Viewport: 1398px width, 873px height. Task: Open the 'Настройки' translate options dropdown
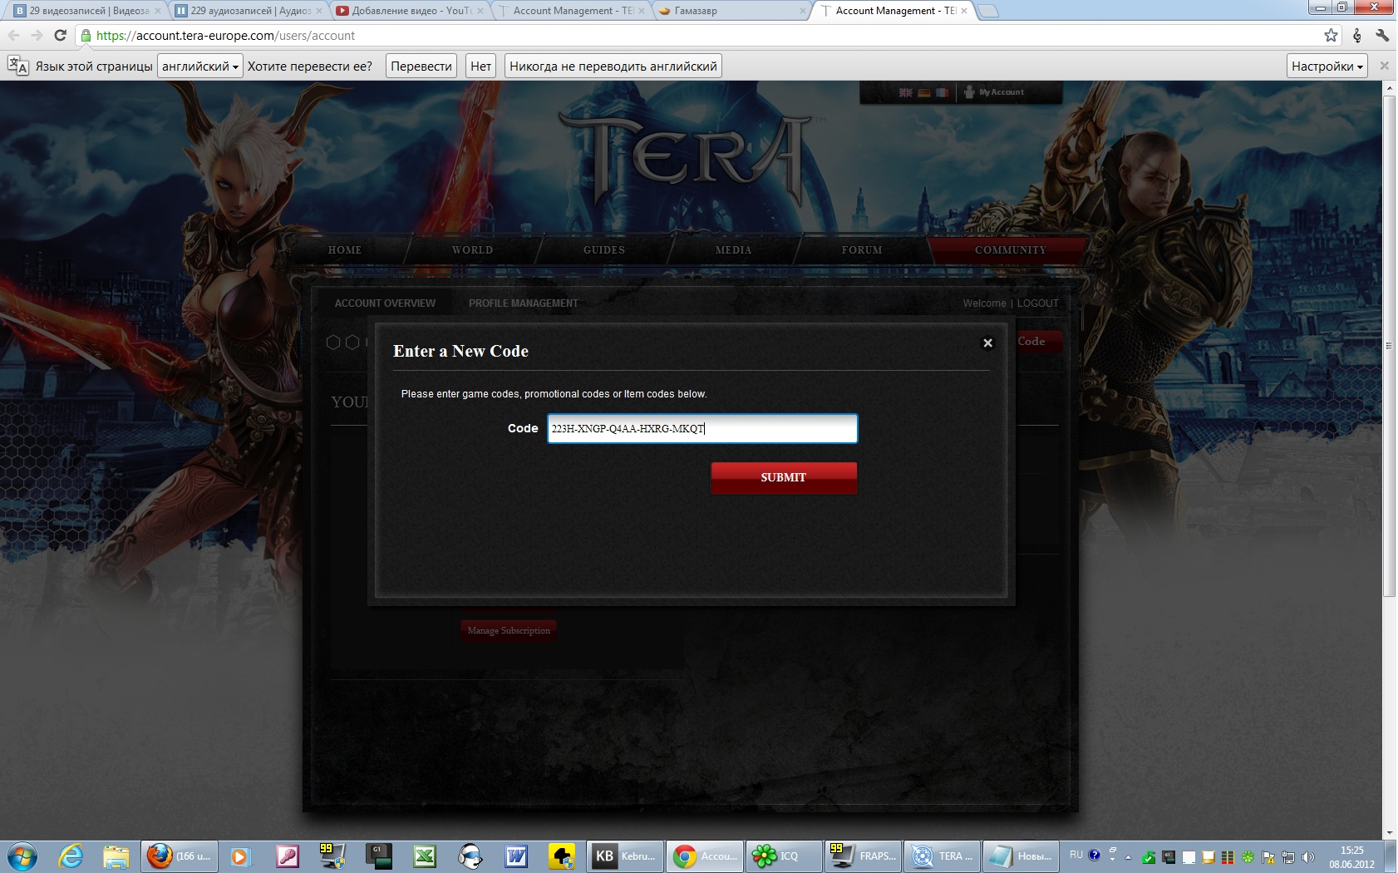click(1327, 67)
